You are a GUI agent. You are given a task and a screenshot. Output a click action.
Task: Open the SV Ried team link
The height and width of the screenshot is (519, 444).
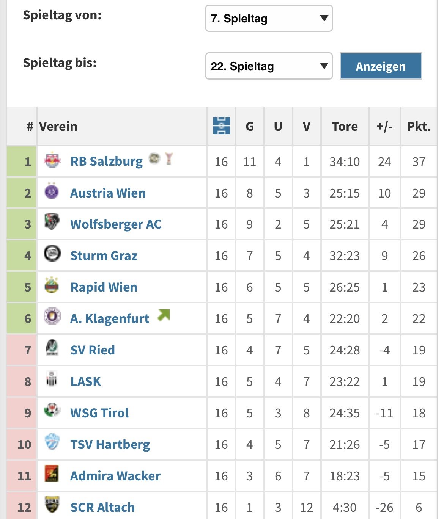(93, 350)
